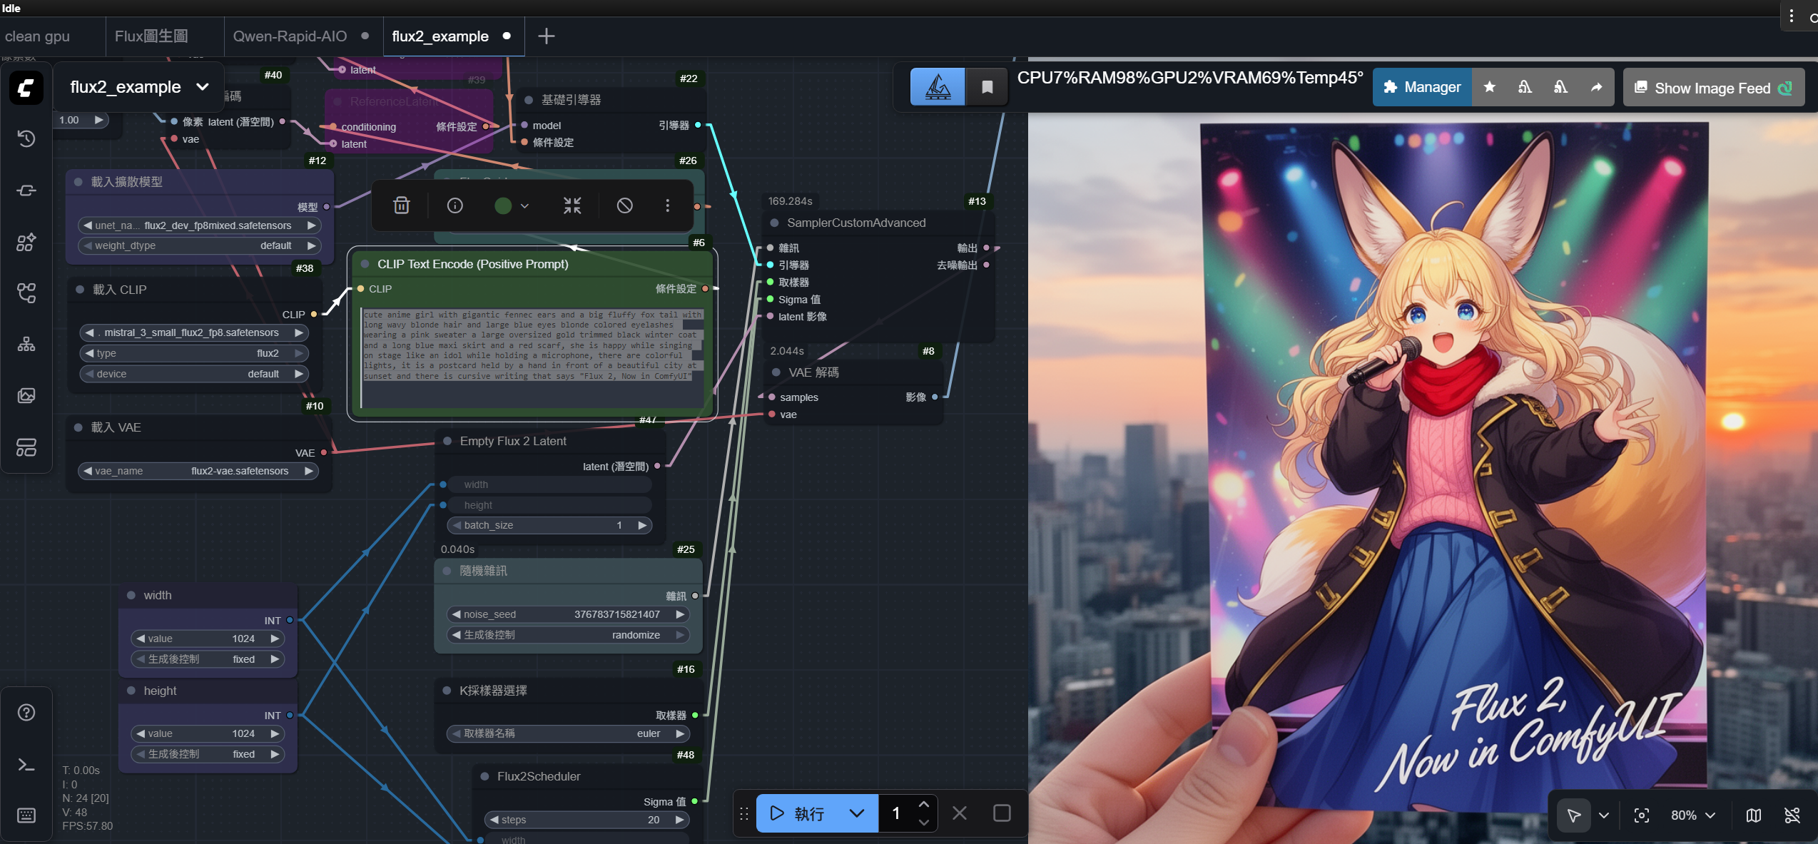The width and height of the screenshot is (1818, 844).
Task: Show info for the selected node
Action: (x=455, y=205)
